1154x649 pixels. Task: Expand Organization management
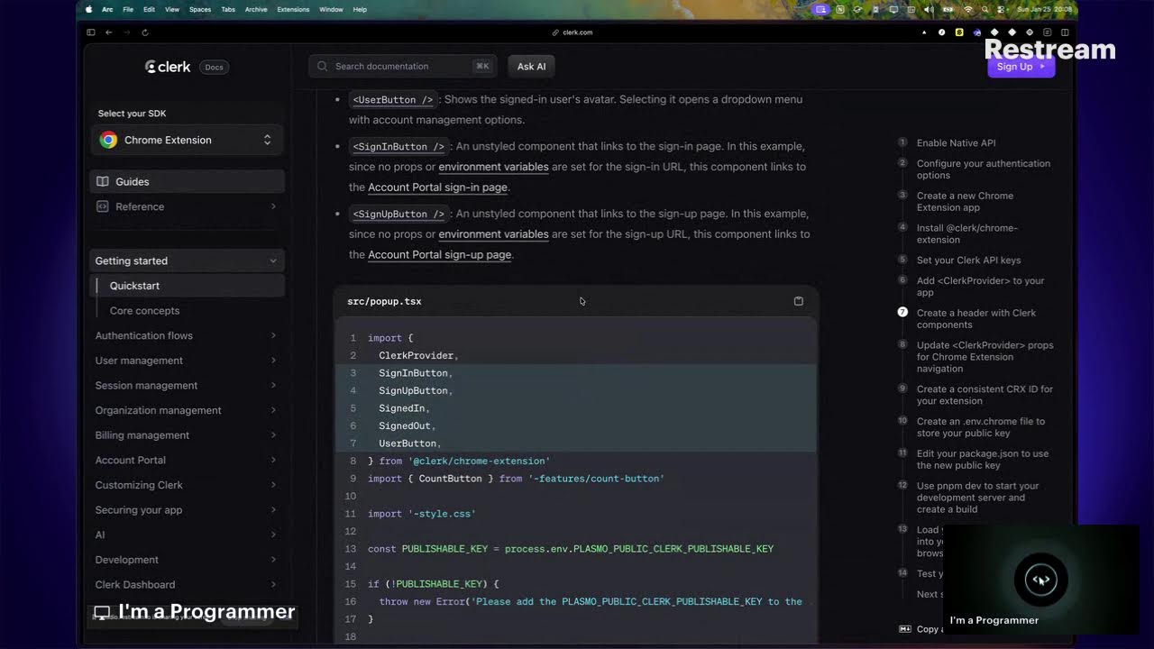point(187,410)
